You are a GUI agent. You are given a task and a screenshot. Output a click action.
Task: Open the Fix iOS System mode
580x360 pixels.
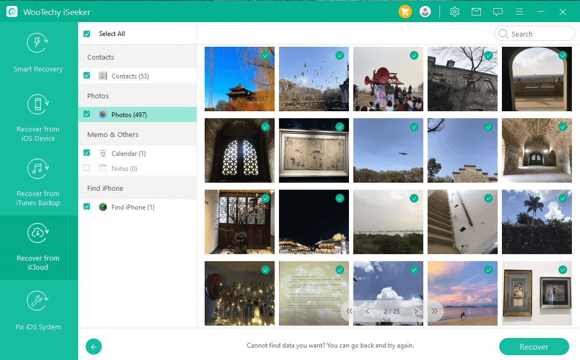(x=38, y=311)
